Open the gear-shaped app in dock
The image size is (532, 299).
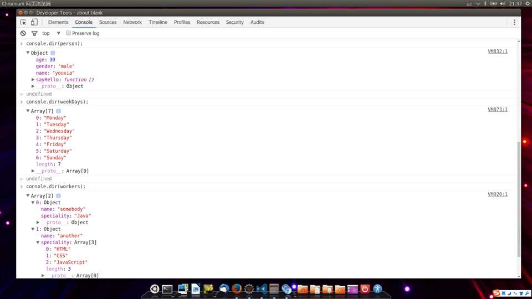tap(249, 289)
